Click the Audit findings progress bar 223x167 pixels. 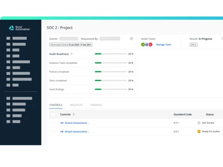[x=111, y=89]
